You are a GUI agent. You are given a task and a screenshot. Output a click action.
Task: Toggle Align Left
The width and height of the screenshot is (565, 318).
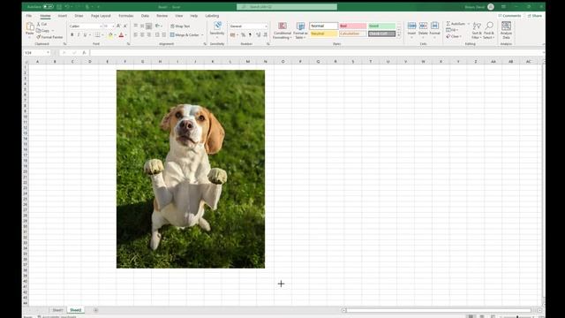(135, 35)
